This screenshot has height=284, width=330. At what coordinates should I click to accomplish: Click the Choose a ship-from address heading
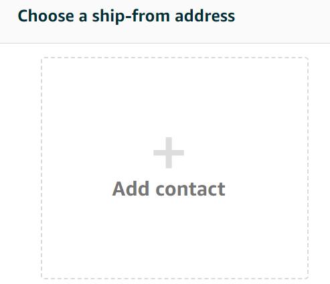(127, 16)
